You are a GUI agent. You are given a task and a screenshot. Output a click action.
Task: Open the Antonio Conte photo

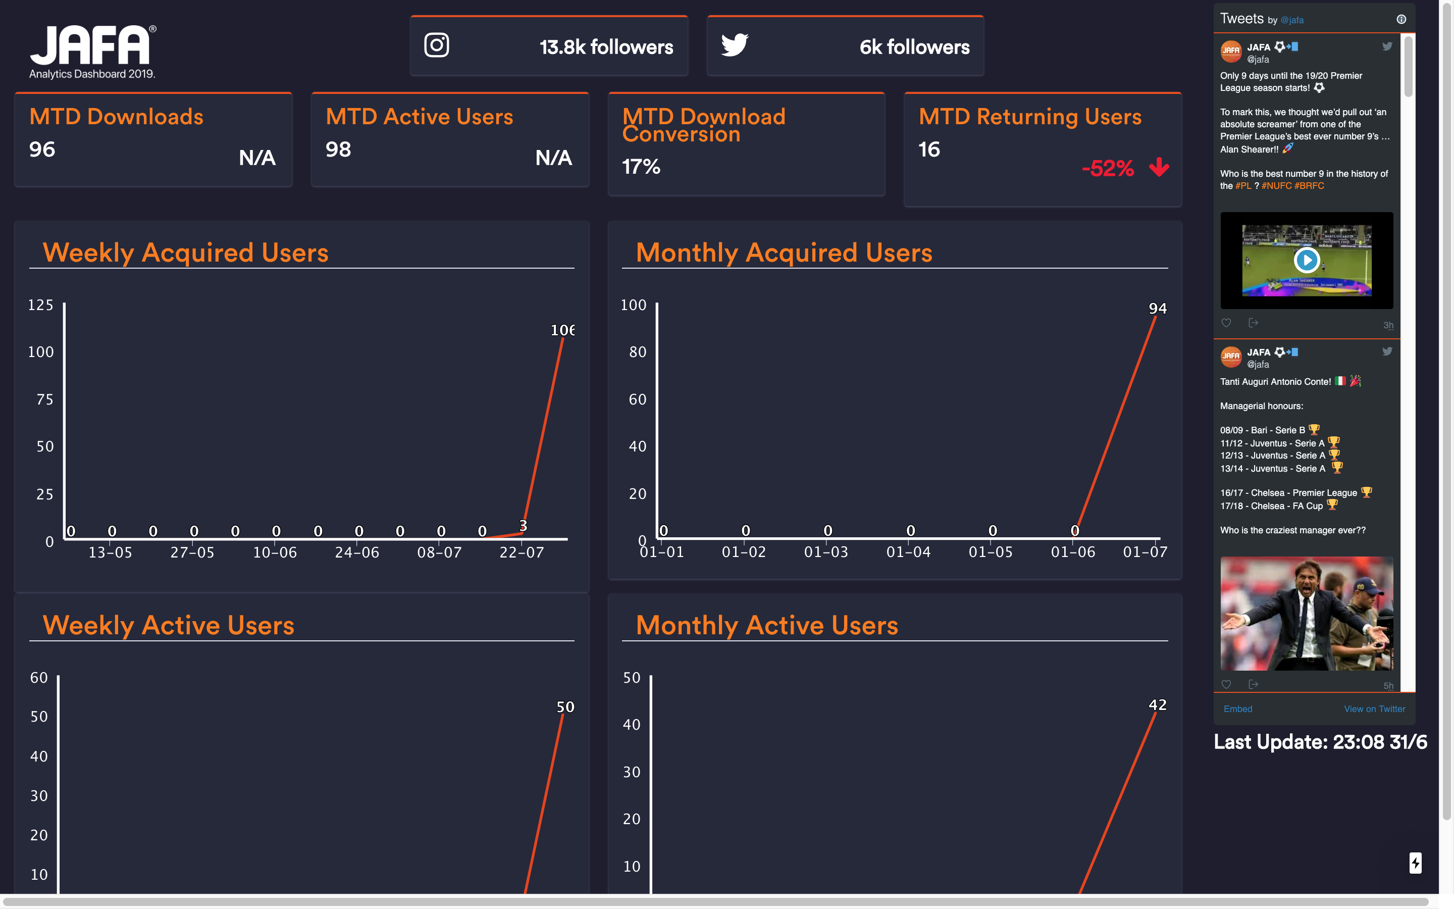1306,613
